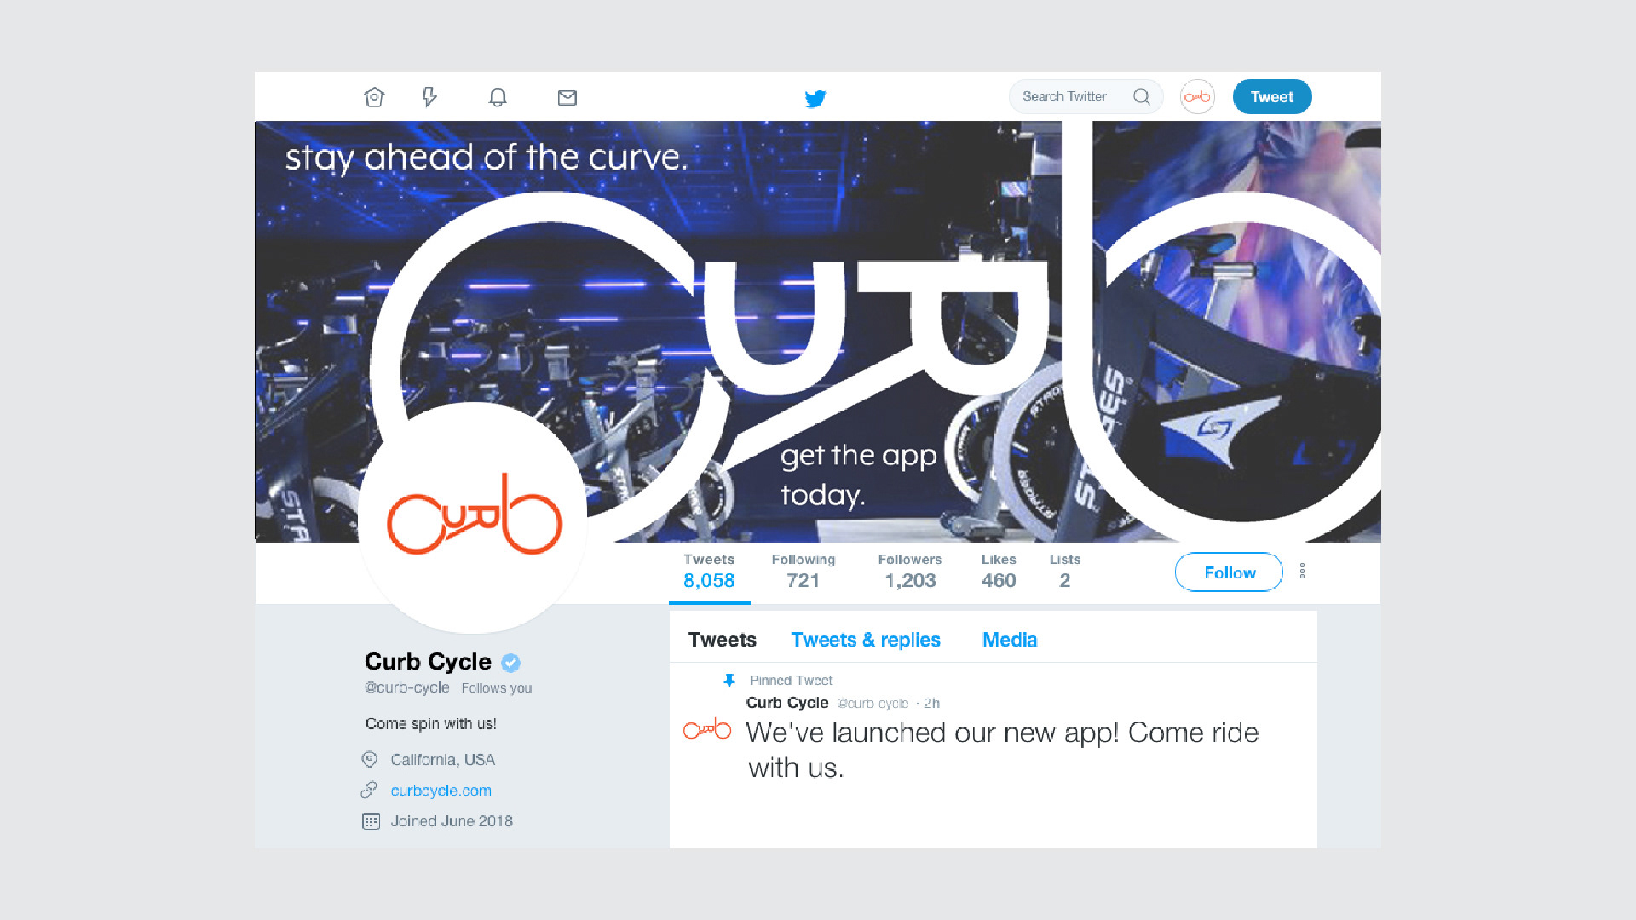Switch to Tweets & replies tab

tap(866, 640)
